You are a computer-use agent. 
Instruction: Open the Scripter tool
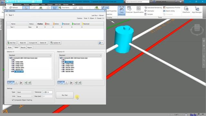[149, 14]
